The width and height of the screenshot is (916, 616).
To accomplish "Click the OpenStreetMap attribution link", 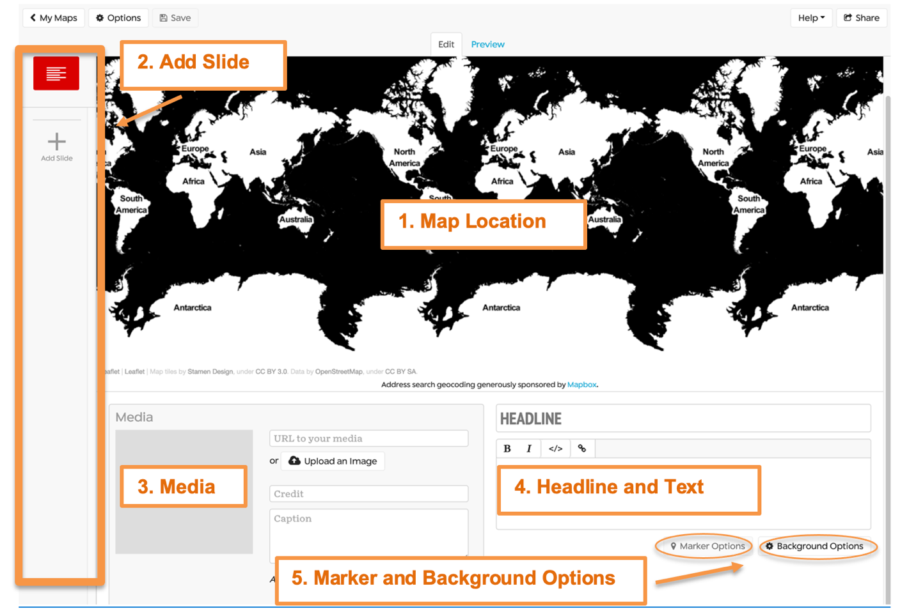I will (x=340, y=371).
